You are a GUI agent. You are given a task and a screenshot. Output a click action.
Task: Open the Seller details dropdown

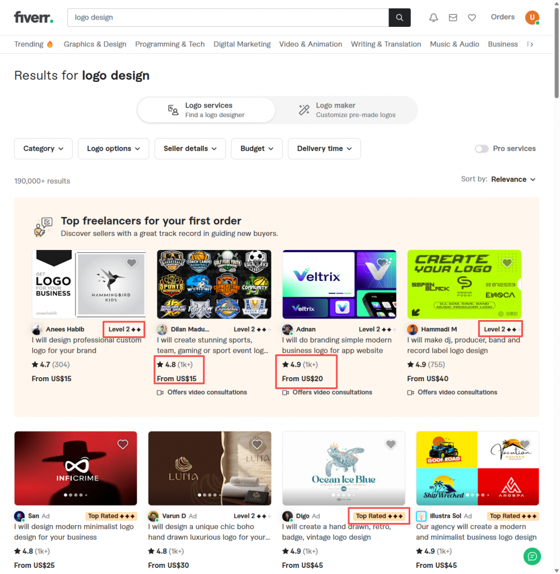pos(190,149)
